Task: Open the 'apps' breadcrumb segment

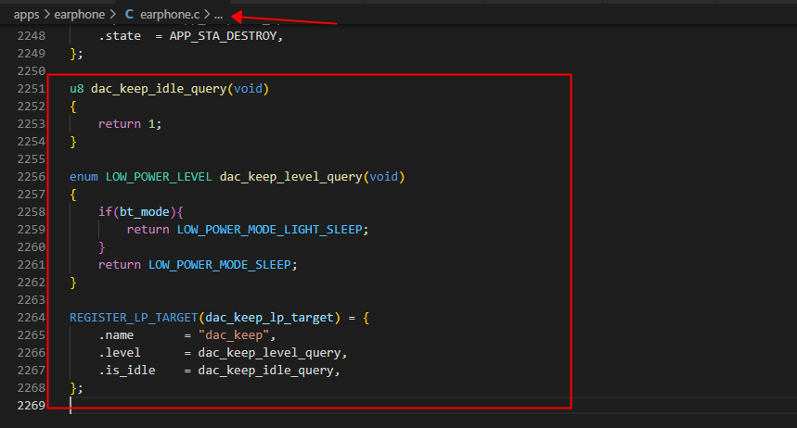Action: click(x=26, y=15)
